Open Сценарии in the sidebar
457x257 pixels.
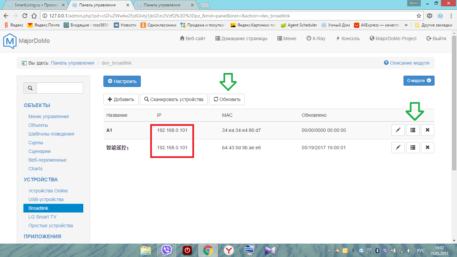click(39, 151)
